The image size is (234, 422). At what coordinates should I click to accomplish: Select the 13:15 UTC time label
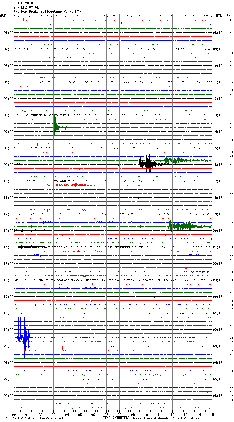(218, 115)
